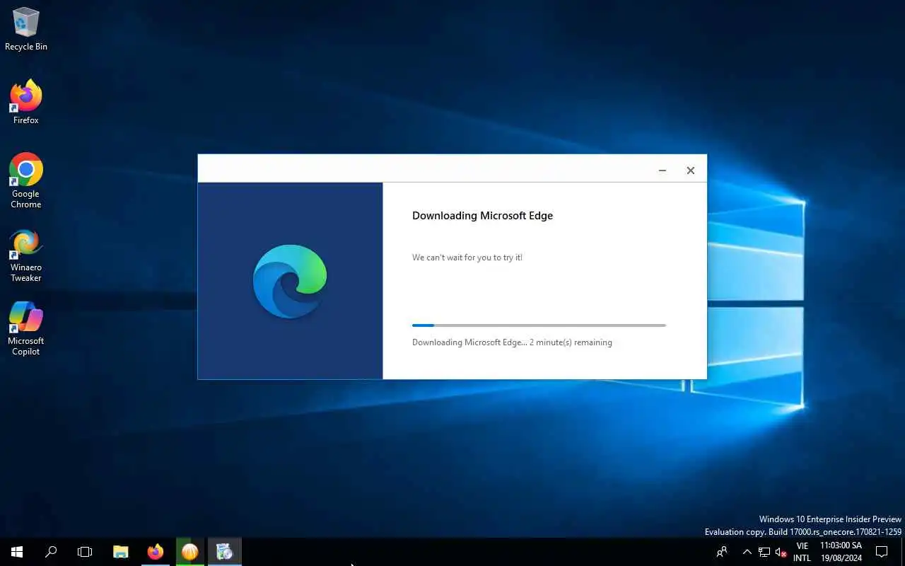
Task: Show hidden system tray icons
Action: pos(747,552)
